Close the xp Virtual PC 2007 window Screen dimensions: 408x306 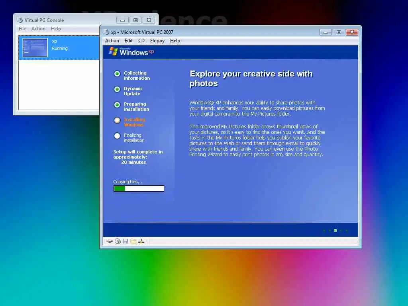pyautogui.click(x=352, y=32)
